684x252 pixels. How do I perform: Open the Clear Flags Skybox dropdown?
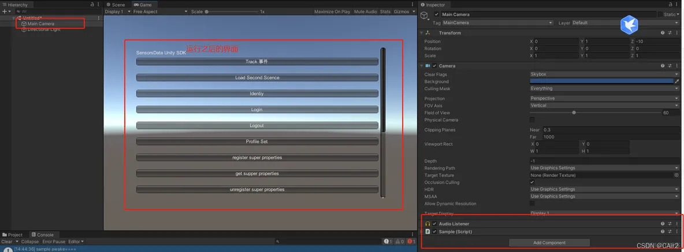[605, 74]
